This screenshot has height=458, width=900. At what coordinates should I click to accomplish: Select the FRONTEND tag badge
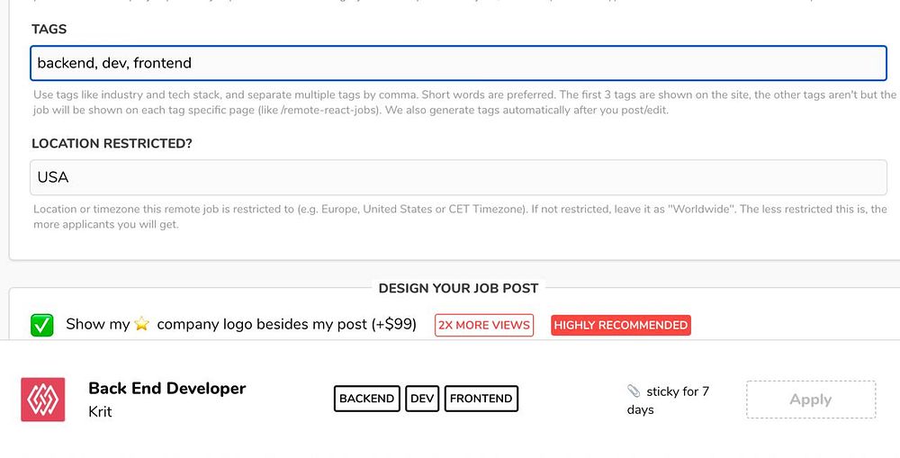pyautogui.click(x=481, y=399)
